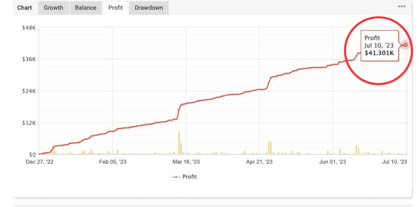This screenshot has height=207, width=419.
Task: Click the Chart tab label
Action: pyautogui.click(x=25, y=8)
